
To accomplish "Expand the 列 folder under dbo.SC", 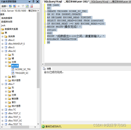I will (6, 55).
